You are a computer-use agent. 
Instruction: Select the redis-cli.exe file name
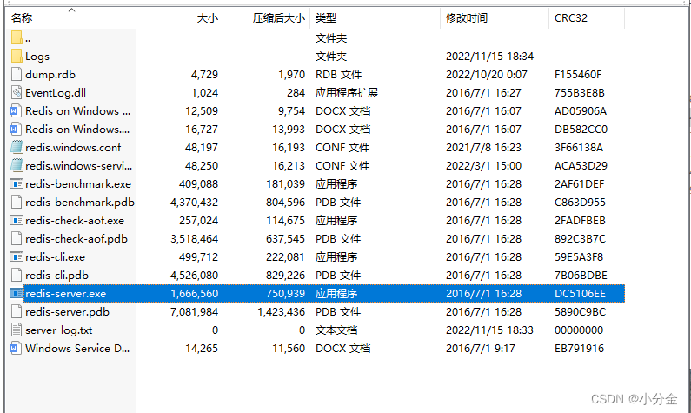[55, 257]
